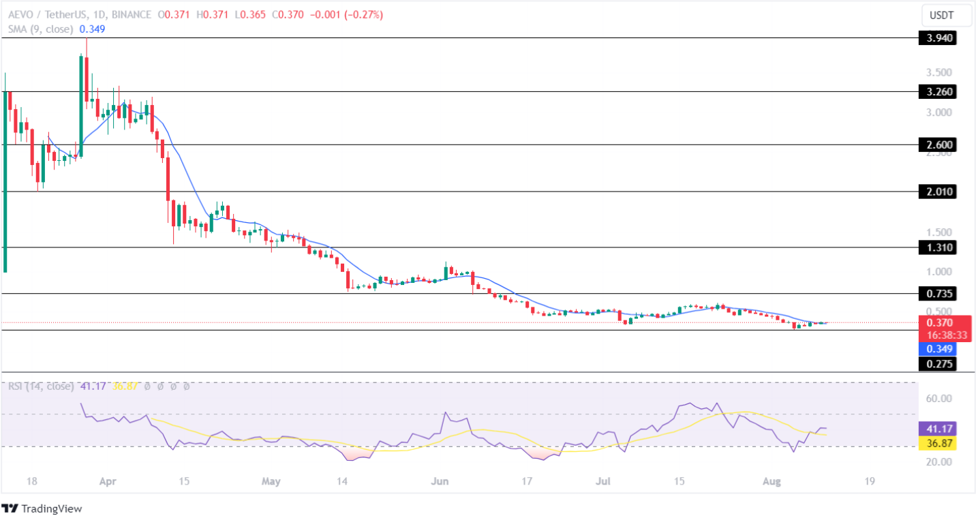978x518 pixels.
Task: Select the RSI (14, close) indicator legend
Action: pyautogui.click(x=41, y=386)
